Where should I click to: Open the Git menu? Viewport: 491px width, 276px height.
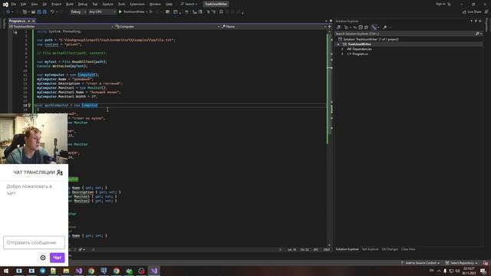[x=44, y=4]
